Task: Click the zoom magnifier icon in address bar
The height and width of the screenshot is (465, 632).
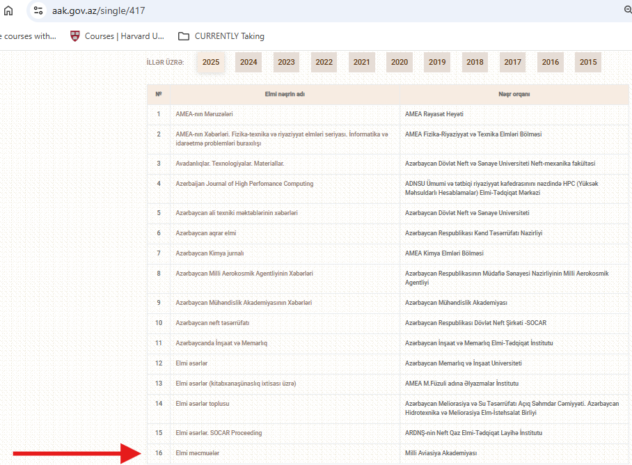Action: [627, 10]
